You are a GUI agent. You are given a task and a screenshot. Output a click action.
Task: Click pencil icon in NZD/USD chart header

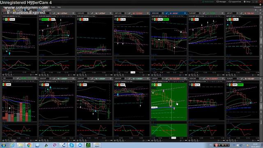167,13
